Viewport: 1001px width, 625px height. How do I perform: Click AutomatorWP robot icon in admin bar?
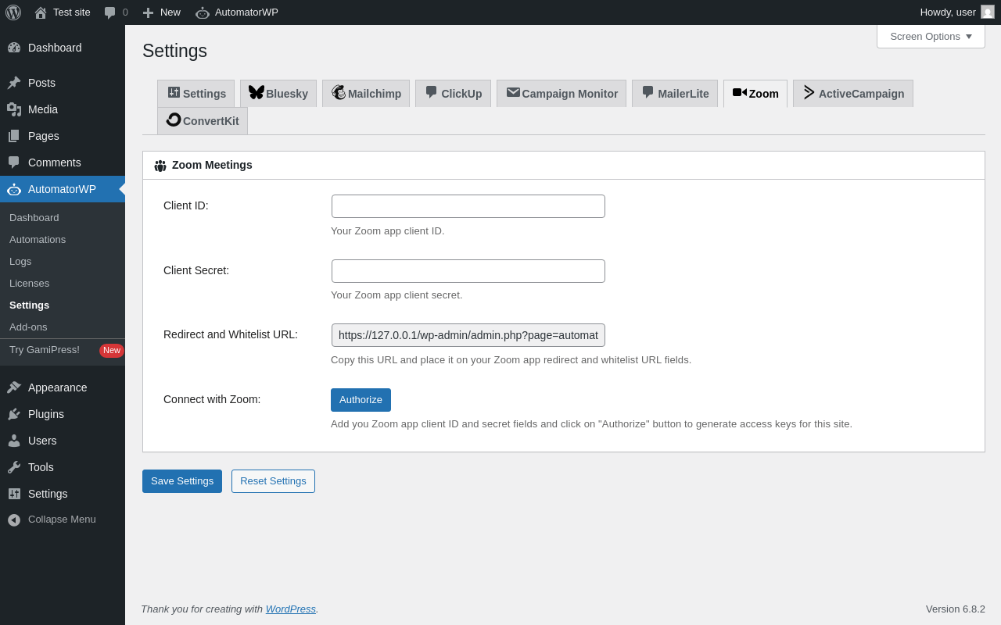pos(203,12)
